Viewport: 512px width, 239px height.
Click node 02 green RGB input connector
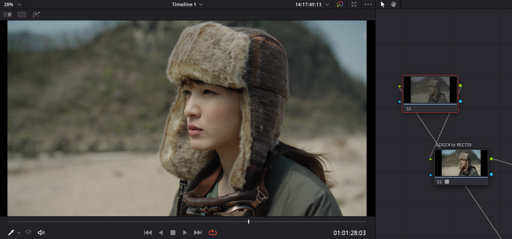[x=431, y=159]
